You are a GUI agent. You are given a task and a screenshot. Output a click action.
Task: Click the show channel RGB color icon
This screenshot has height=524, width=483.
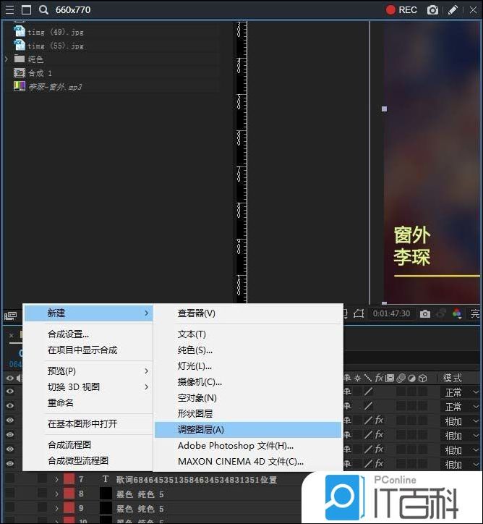(x=457, y=313)
